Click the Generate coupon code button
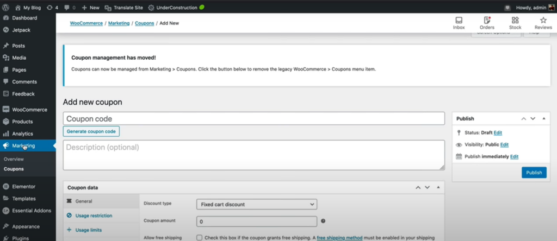The image size is (557, 241). click(x=91, y=131)
